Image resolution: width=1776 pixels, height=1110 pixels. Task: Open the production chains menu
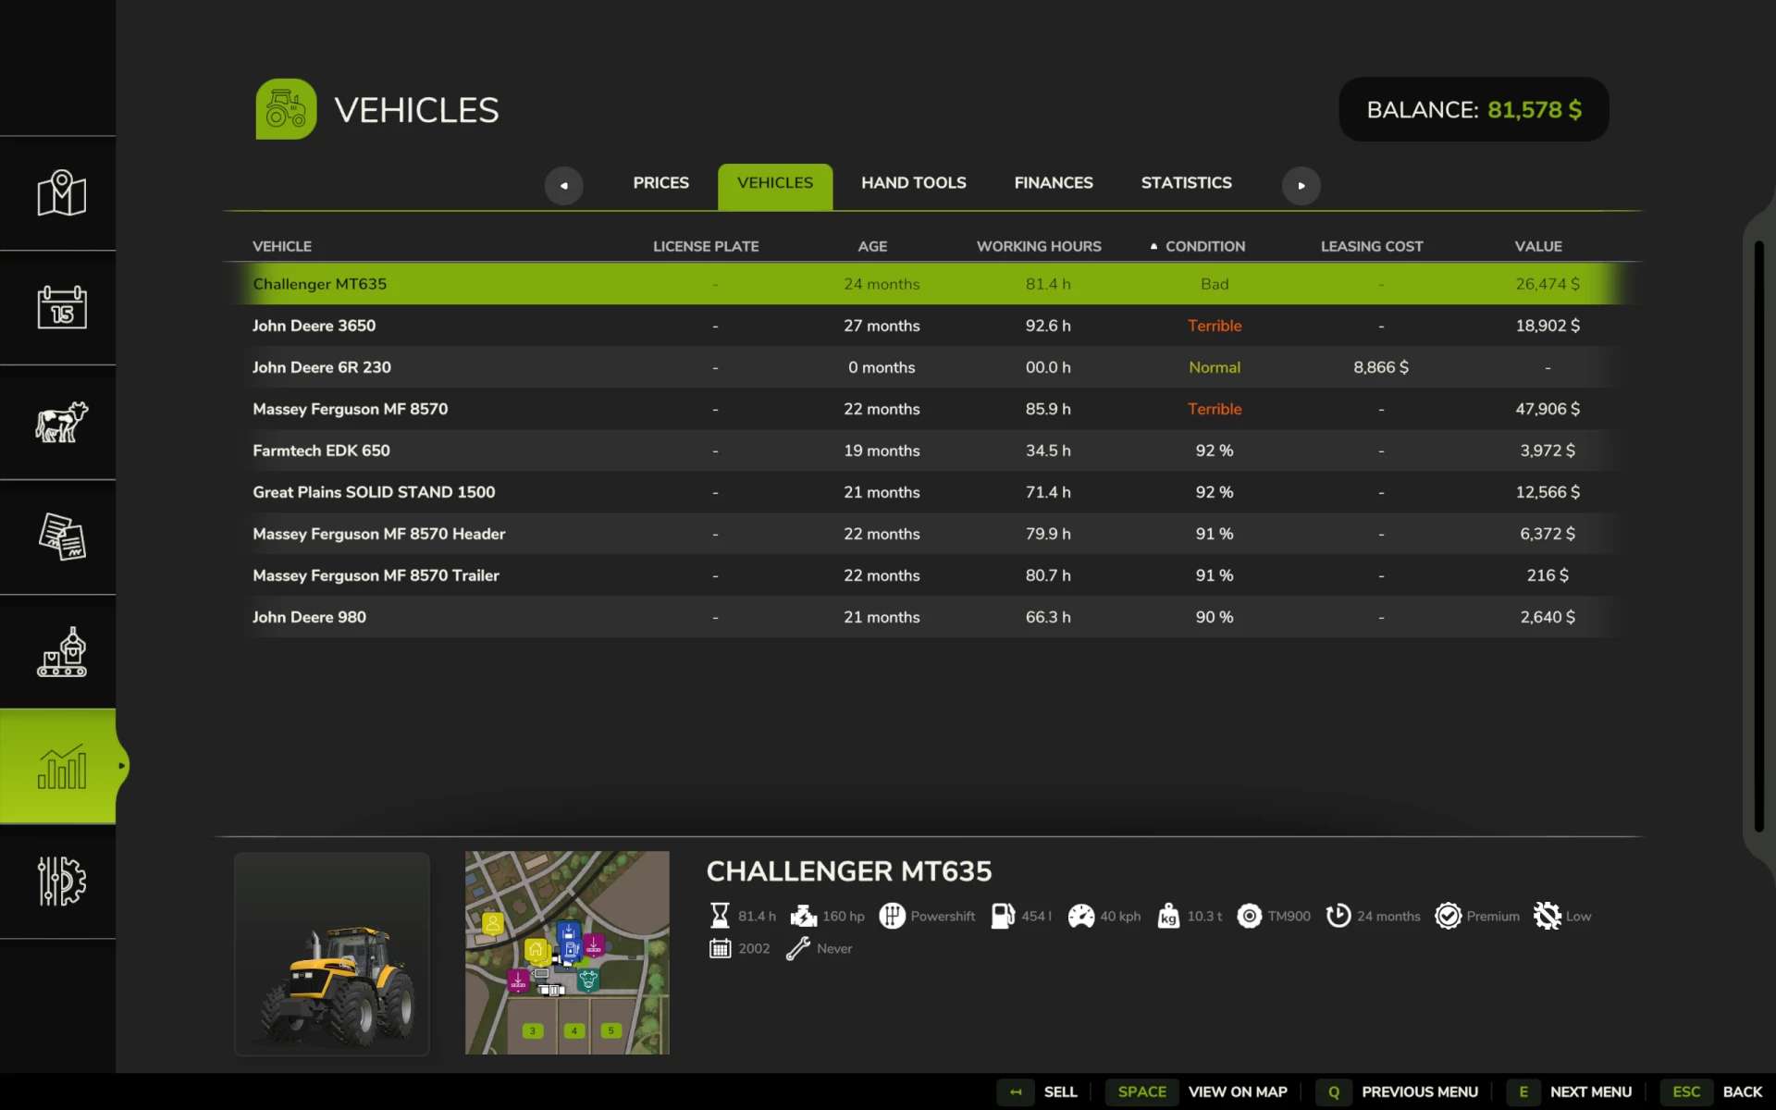pos(58,652)
